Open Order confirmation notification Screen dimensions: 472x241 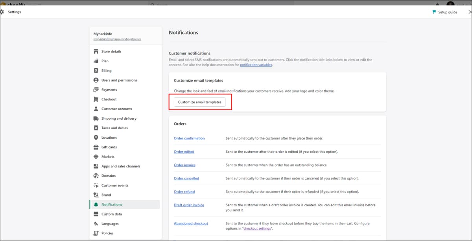(189, 138)
